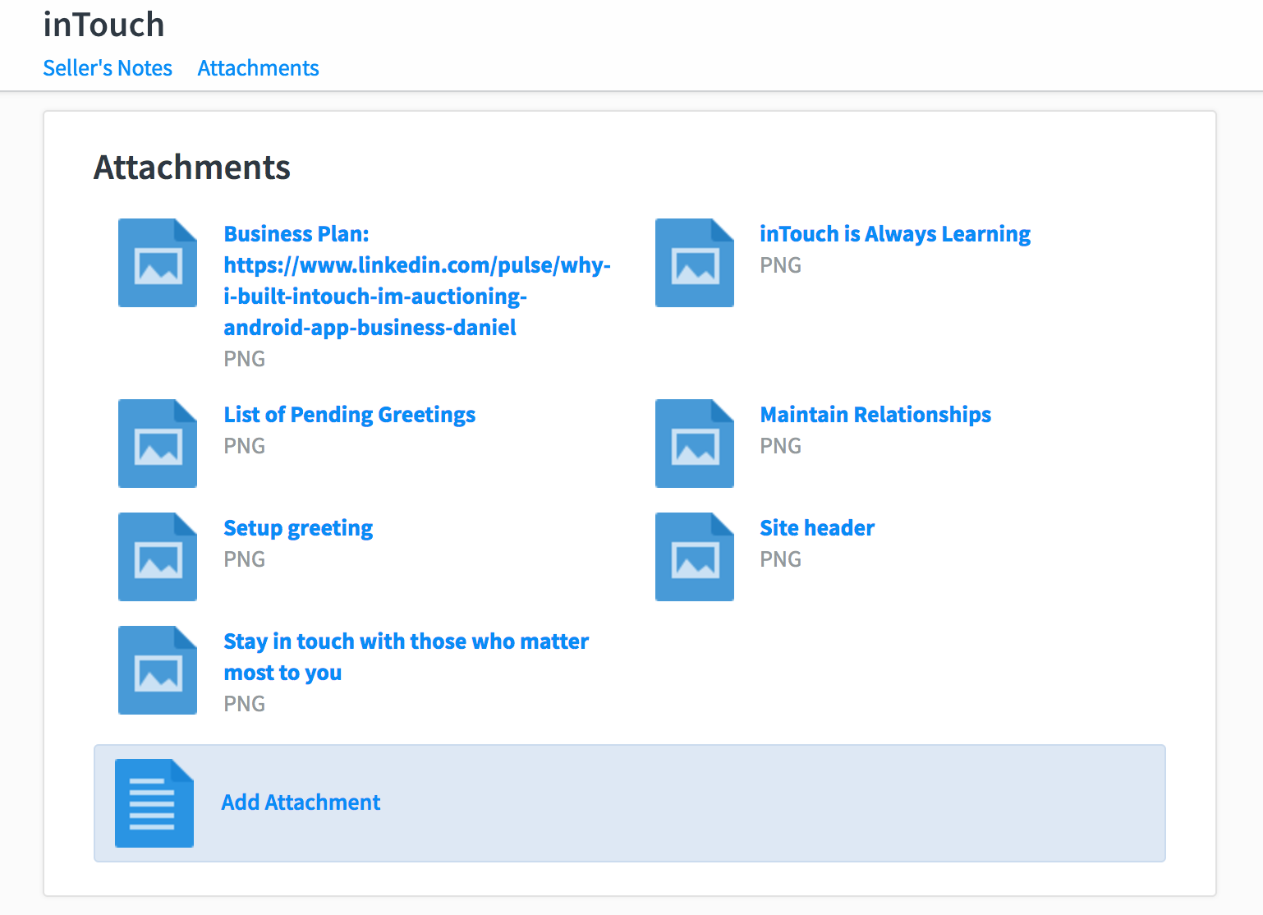This screenshot has height=915, width=1263.
Task: Open the inTouch is Always Learning link
Action: [894, 234]
